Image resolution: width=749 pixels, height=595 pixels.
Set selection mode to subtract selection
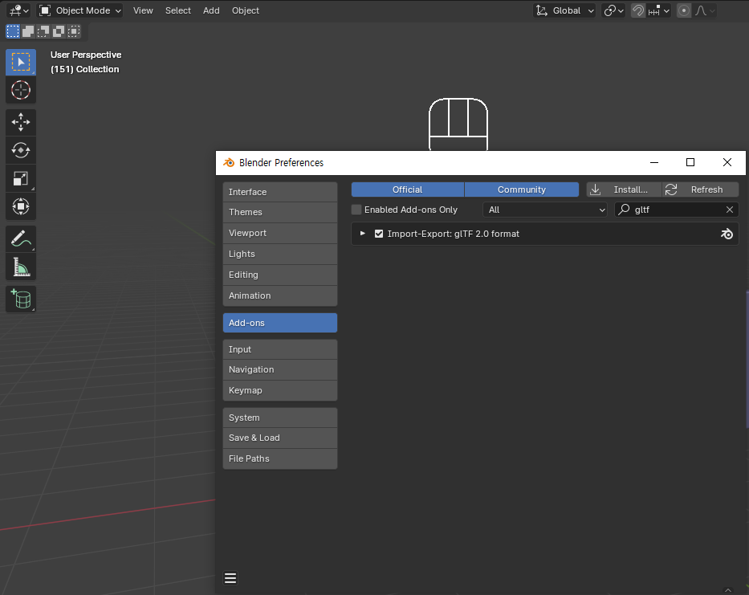43,31
